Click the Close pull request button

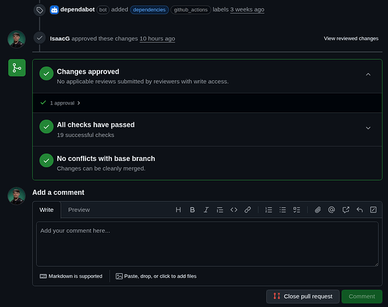click(303, 297)
